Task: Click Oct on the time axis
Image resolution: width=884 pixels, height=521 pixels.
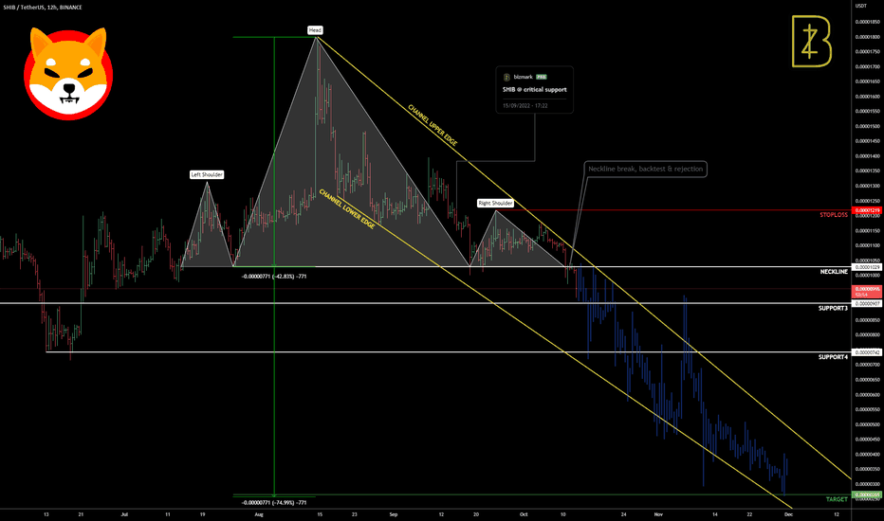Action: point(524,514)
